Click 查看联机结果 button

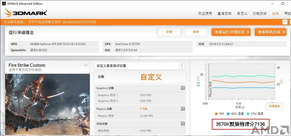click(270, 32)
